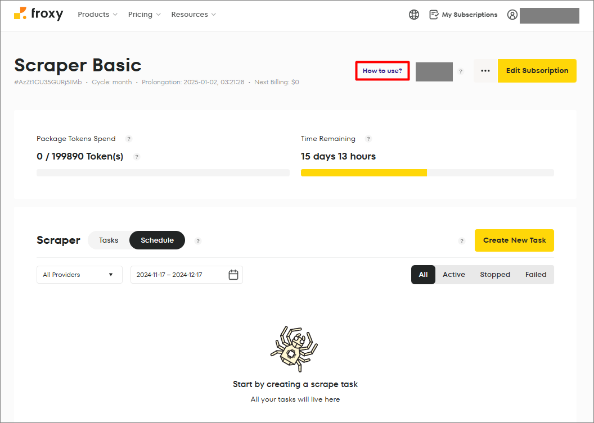The width and height of the screenshot is (594, 423).
Task: Click the My Subscriptions link
Action: (x=463, y=15)
